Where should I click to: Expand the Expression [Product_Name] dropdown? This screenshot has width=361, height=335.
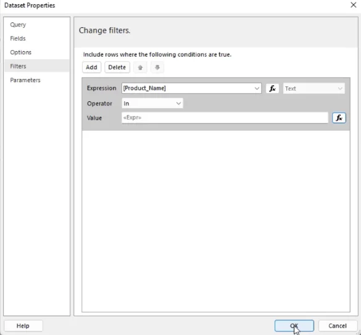[x=257, y=88]
